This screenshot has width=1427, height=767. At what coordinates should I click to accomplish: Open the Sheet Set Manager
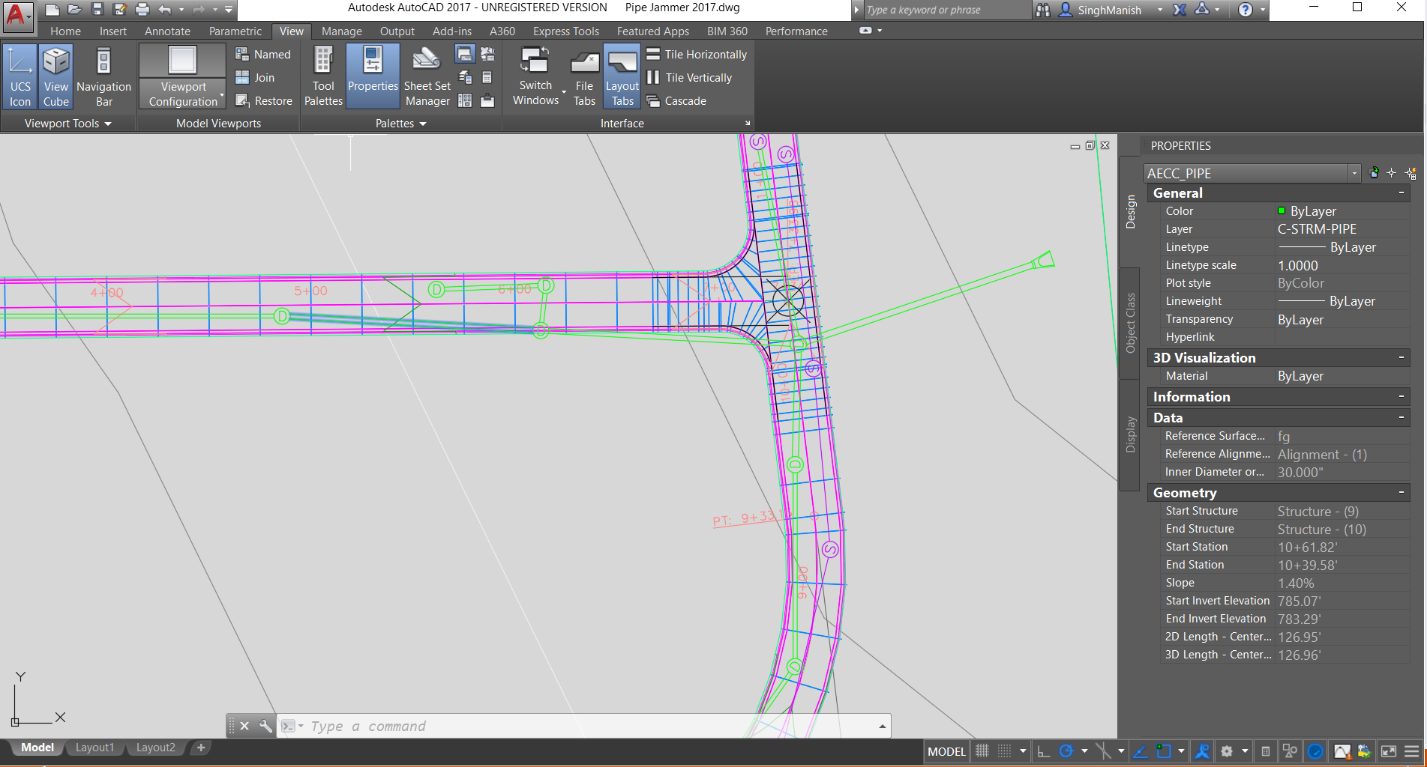425,75
